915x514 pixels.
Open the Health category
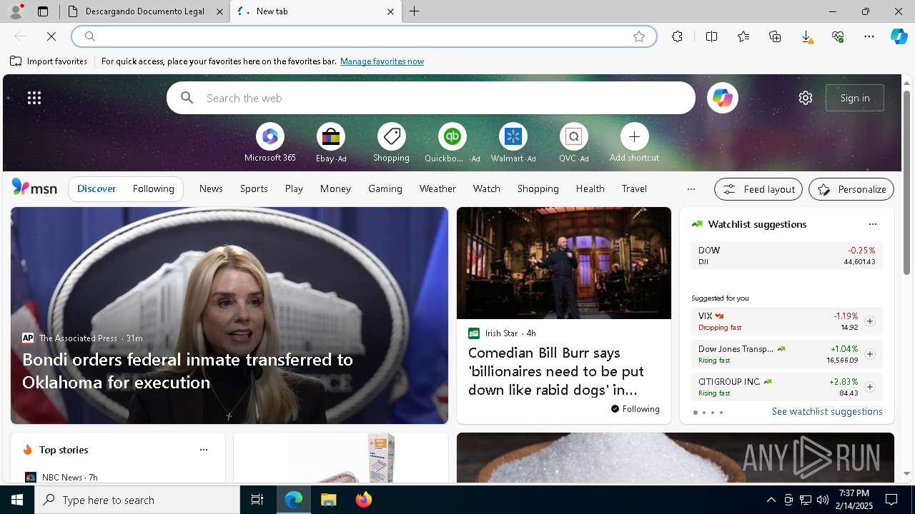point(590,189)
